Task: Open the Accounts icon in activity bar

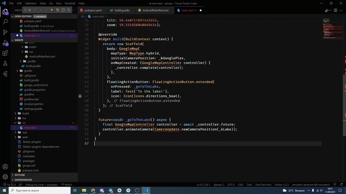Action: 5,167
